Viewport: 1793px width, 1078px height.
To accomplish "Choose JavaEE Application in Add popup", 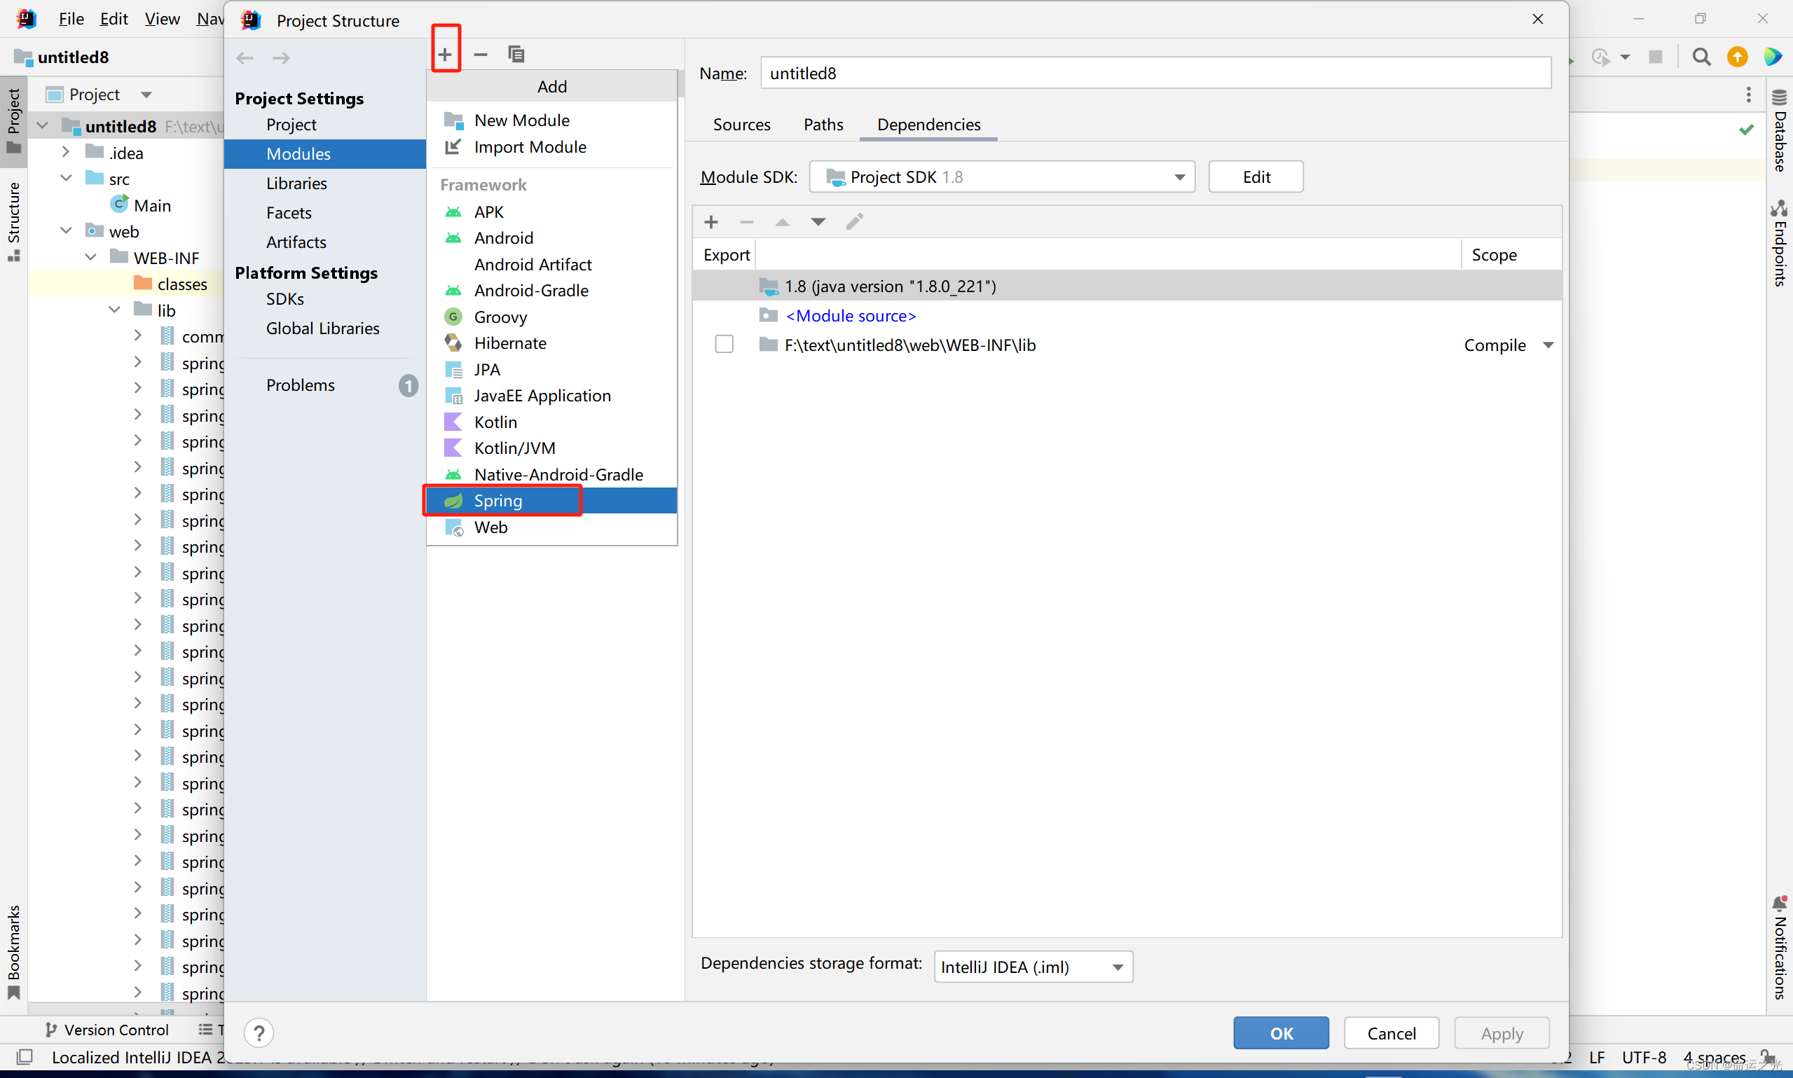I will (552, 395).
